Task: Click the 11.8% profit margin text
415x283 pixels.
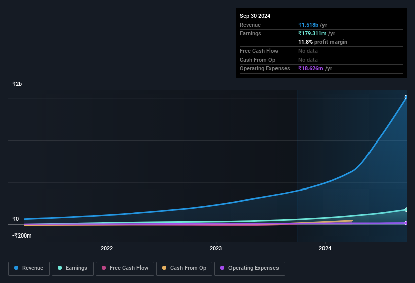Action: 322,42
